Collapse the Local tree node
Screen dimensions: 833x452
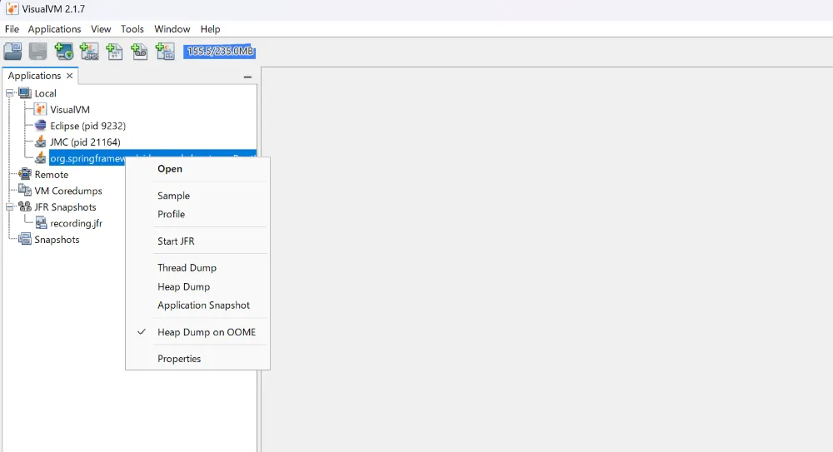tap(9, 93)
